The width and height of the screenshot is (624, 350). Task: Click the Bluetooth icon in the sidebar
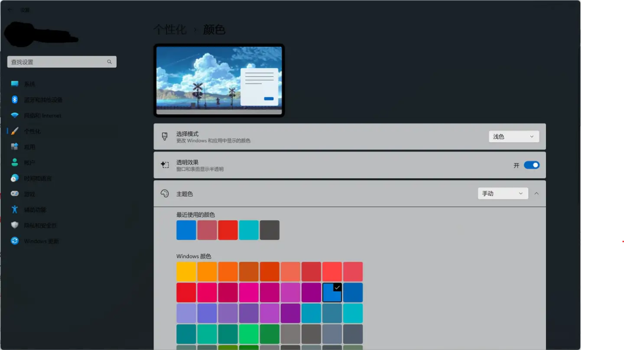(14, 100)
